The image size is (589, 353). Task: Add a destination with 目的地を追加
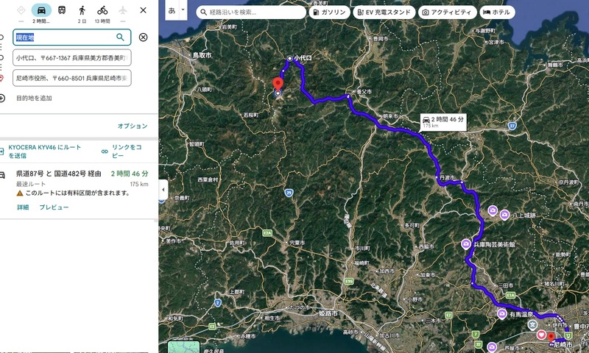click(34, 98)
